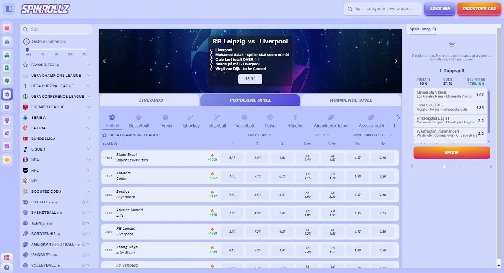The image size is (504, 273).
Task: Toggle favourite star for FOTBALL category
Action: (83, 202)
